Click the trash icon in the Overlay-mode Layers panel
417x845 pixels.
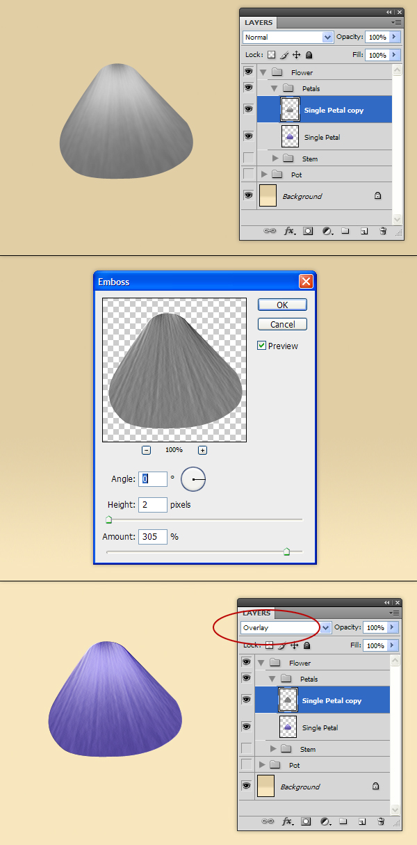tap(380, 821)
